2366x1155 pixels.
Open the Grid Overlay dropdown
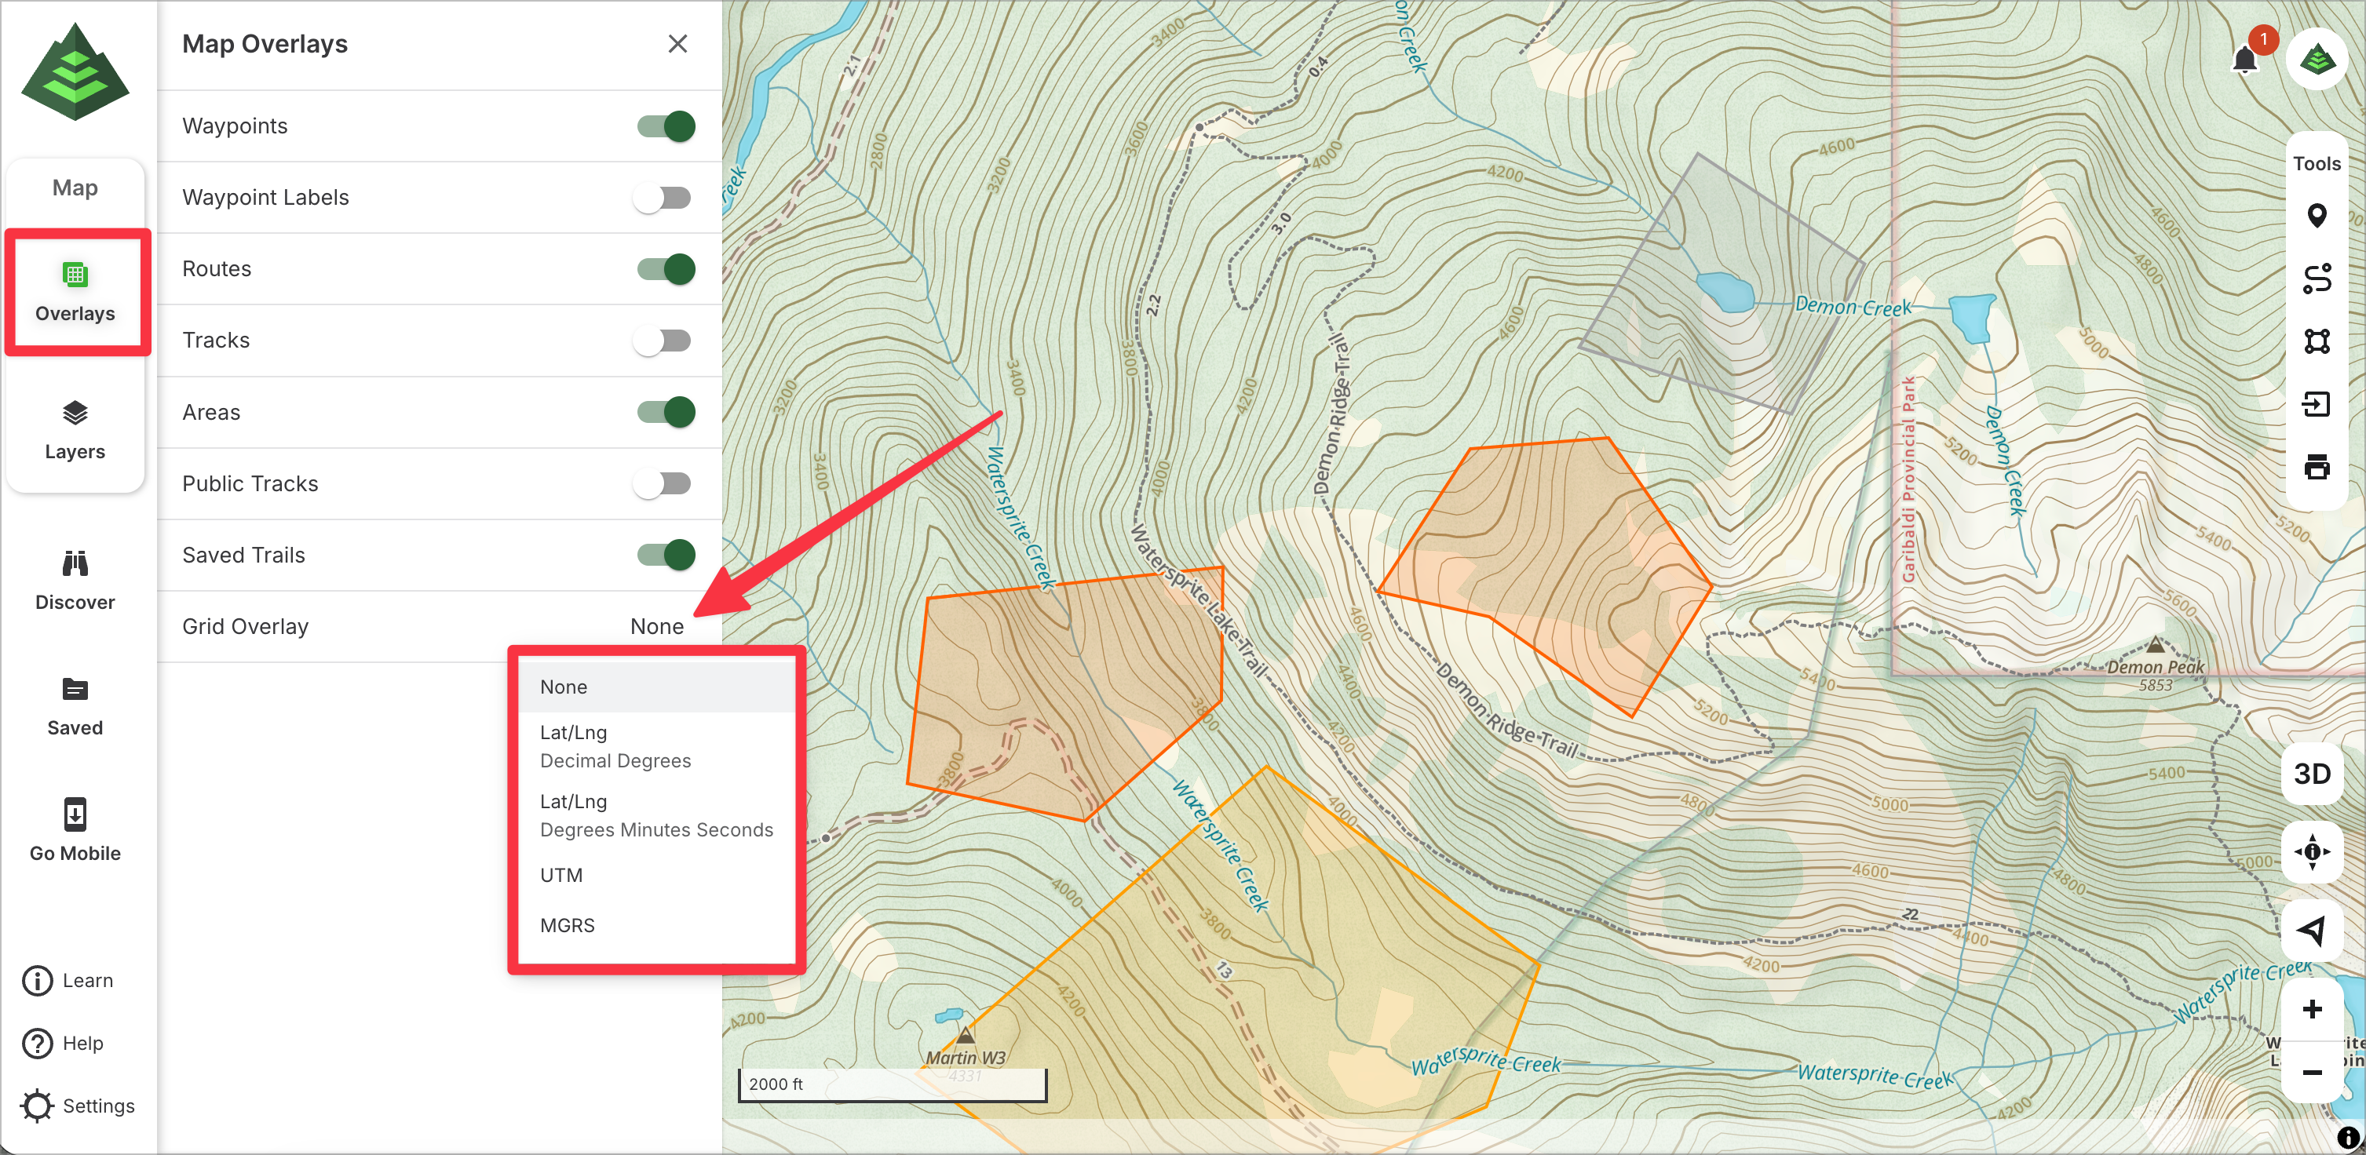tap(655, 626)
